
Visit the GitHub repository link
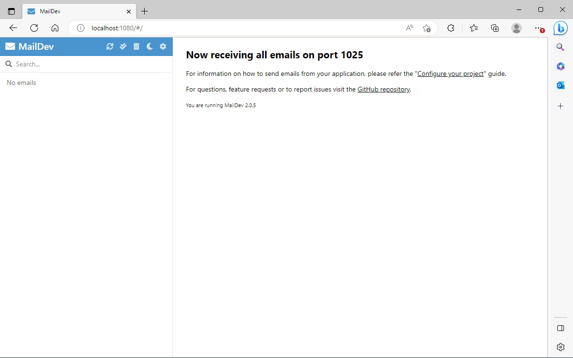tap(383, 89)
